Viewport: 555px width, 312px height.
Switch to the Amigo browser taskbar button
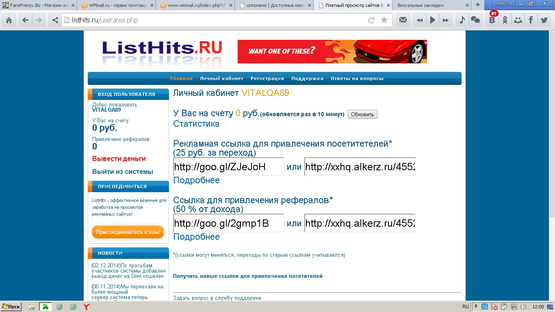coord(45,307)
